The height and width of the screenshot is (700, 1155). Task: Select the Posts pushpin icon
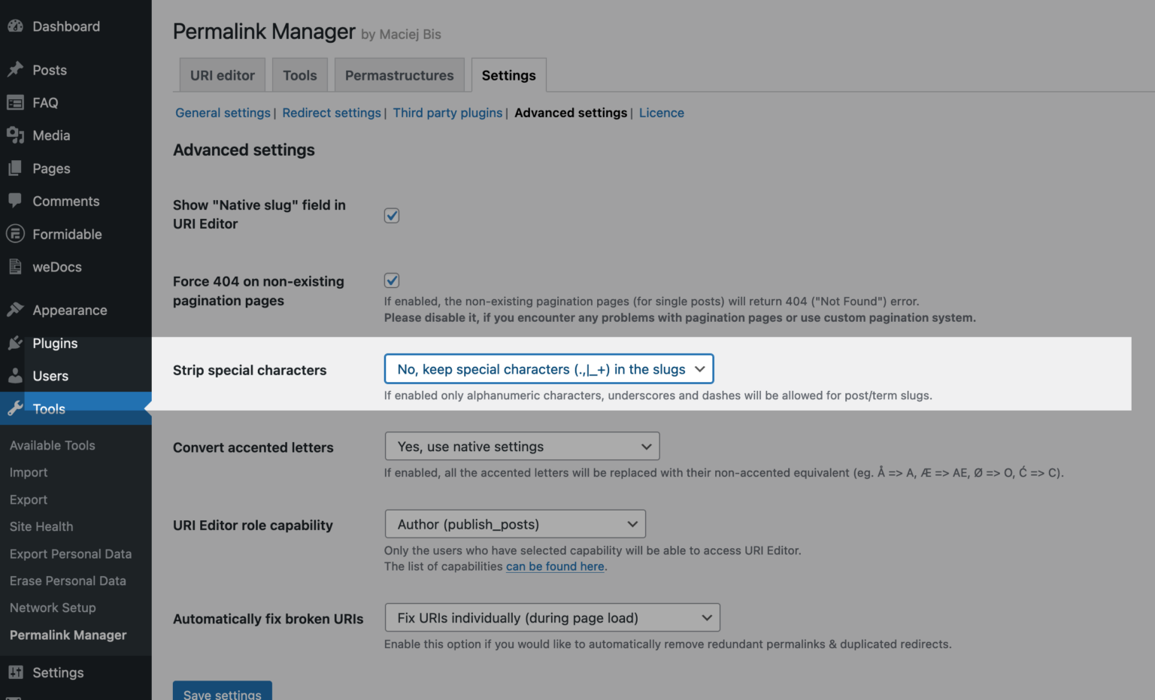click(x=15, y=69)
